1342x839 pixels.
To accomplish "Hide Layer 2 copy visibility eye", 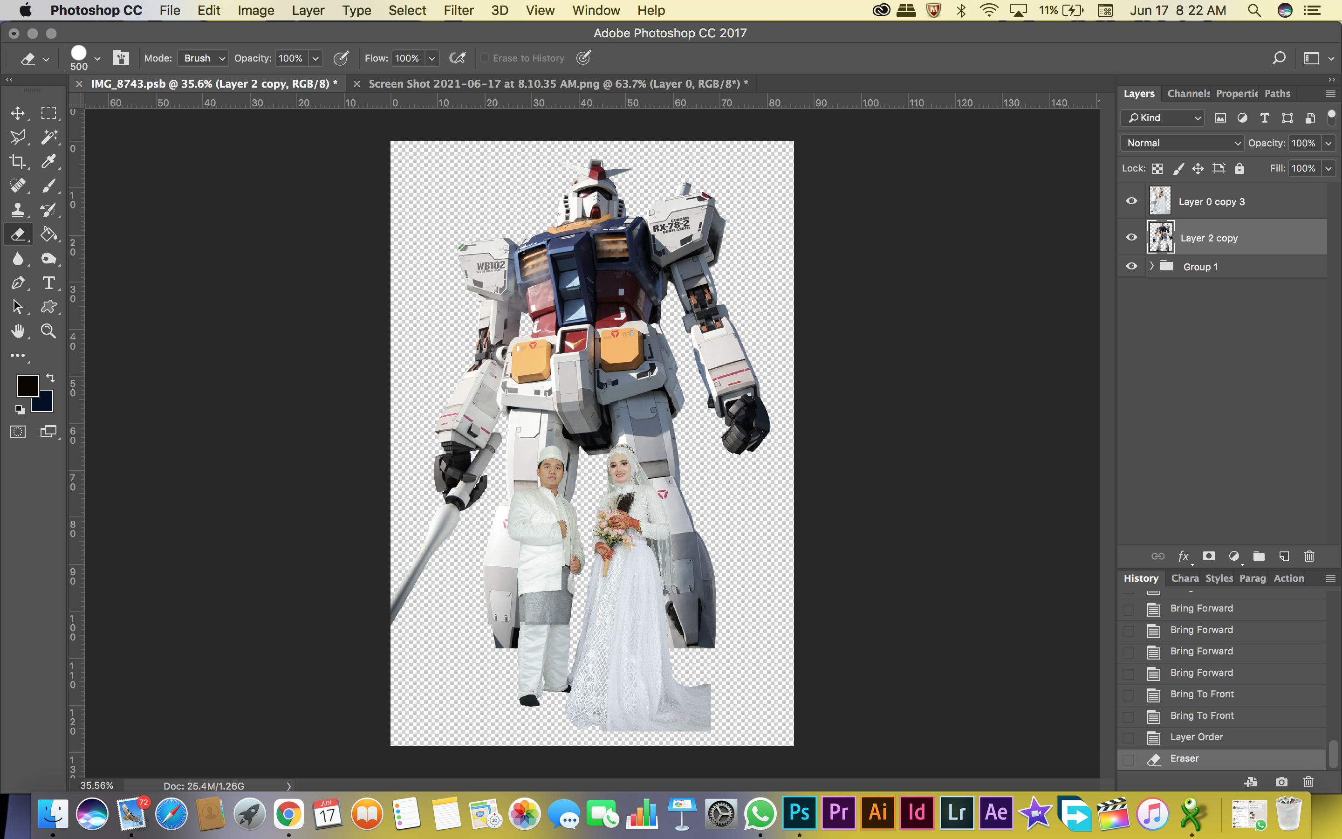I will (x=1132, y=237).
